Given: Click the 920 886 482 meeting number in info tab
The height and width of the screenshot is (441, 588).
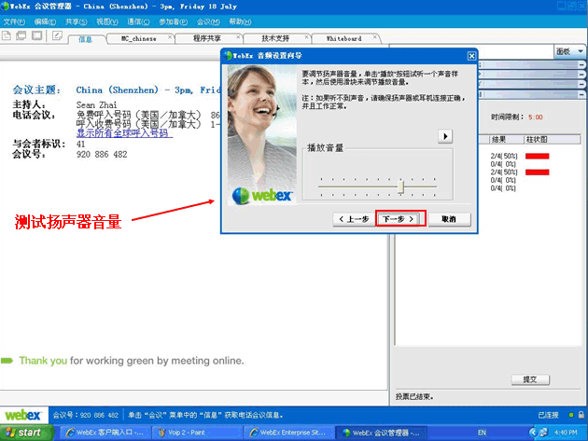Looking at the screenshot, I should [x=102, y=154].
